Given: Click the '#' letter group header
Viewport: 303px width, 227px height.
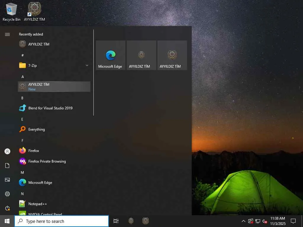Looking at the screenshot, I should click(x=22, y=55).
